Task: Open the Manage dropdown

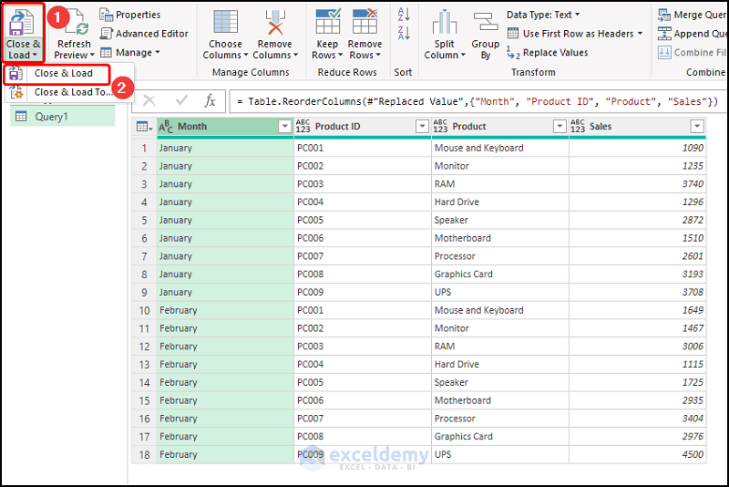Action: tap(130, 53)
